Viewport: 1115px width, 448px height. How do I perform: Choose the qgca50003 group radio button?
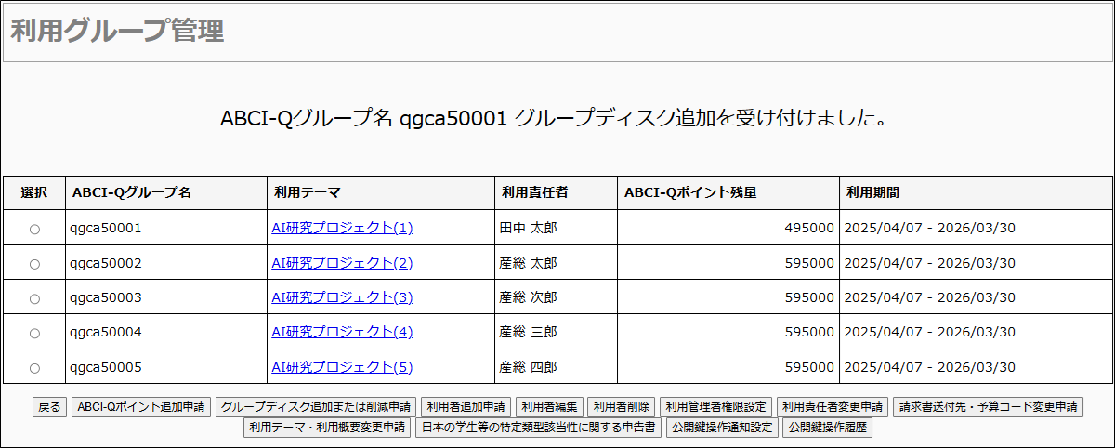click(34, 298)
